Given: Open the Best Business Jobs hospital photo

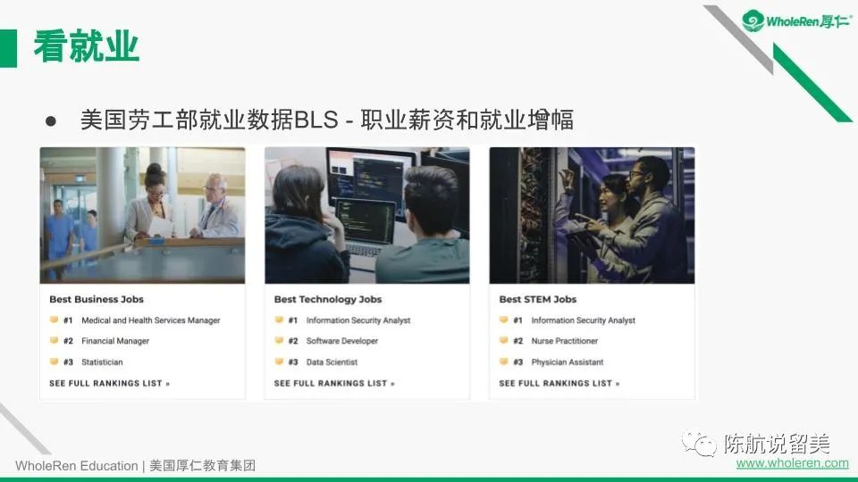Looking at the screenshot, I should [142, 215].
